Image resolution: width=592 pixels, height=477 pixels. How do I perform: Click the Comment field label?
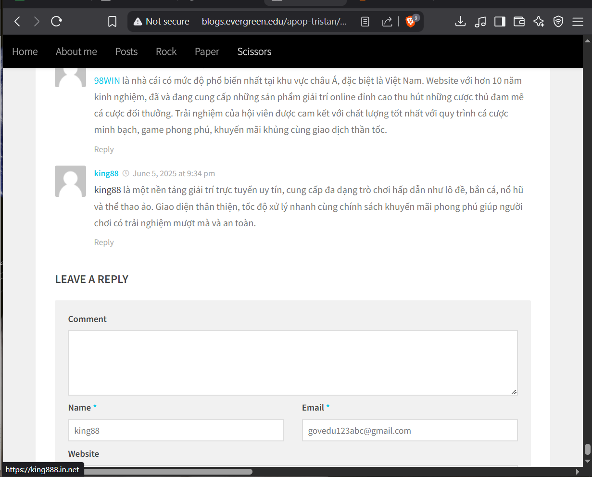pos(88,319)
